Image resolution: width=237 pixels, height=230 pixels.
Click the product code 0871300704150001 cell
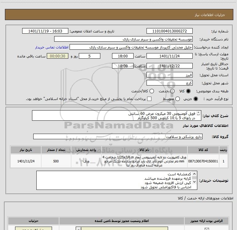[203, 161]
